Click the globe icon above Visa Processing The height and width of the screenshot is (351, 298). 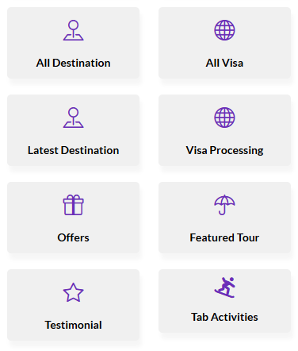(224, 118)
